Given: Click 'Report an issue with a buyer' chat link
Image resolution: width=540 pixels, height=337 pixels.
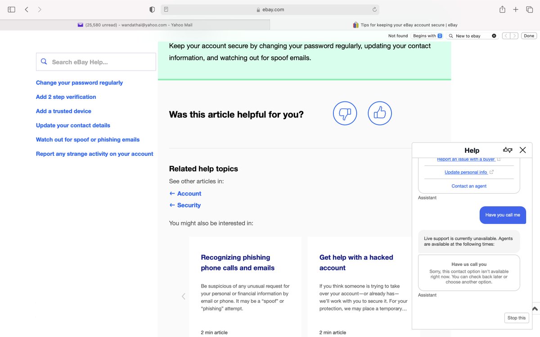Looking at the screenshot, I should coord(469,160).
